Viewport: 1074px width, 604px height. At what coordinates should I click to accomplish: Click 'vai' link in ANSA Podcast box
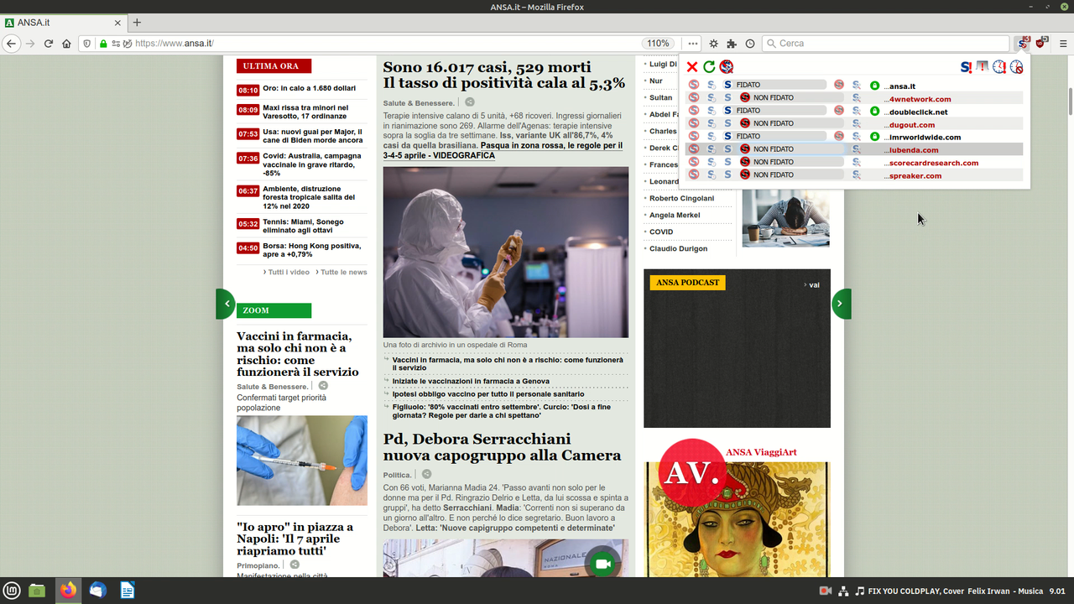click(x=812, y=285)
